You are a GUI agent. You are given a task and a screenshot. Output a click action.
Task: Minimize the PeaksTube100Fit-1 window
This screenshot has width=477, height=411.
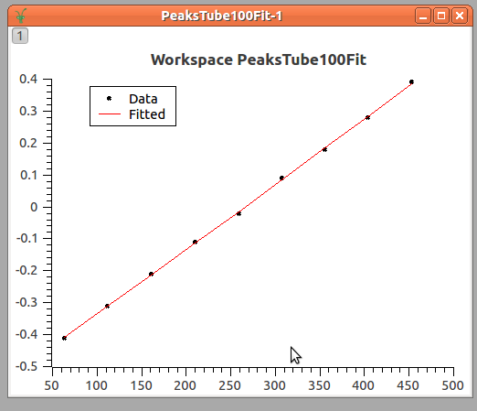[423, 16]
